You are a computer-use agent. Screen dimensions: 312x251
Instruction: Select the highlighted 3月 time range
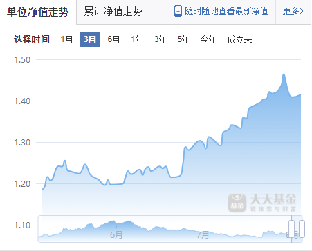90,39
